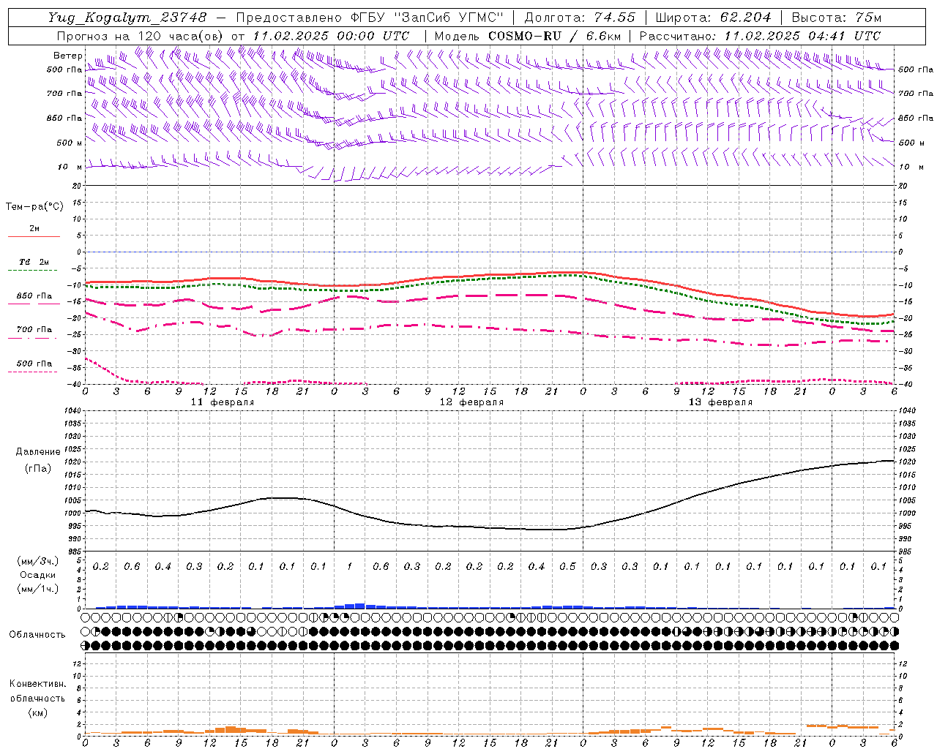The image size is (937, 749).
Task: Click the Широта: 62.204 header field
Action: pos(714,18)
